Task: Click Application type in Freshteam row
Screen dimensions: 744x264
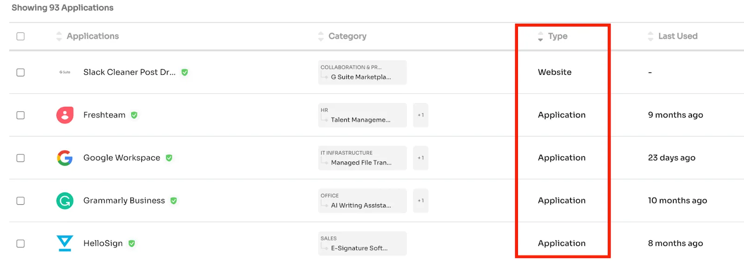Action: click(x=562, y=115)
